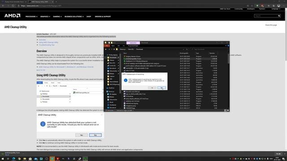
Task: Open Explorer address history dropdown arrow
Action: click(x=183, y=49)
